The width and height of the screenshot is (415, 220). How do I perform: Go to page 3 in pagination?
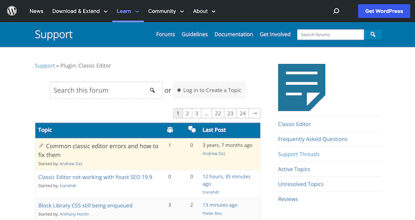[197, 113]
